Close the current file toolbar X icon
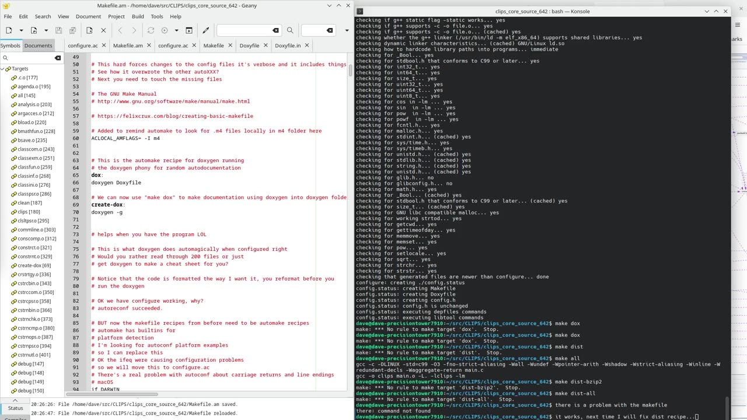The width and height of the screenshot is (747, 420). (103, 30)
